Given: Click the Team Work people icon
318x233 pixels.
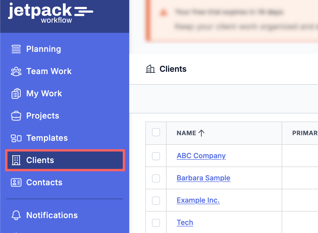Looking at the screenshot, I should [x=16, y=71].
